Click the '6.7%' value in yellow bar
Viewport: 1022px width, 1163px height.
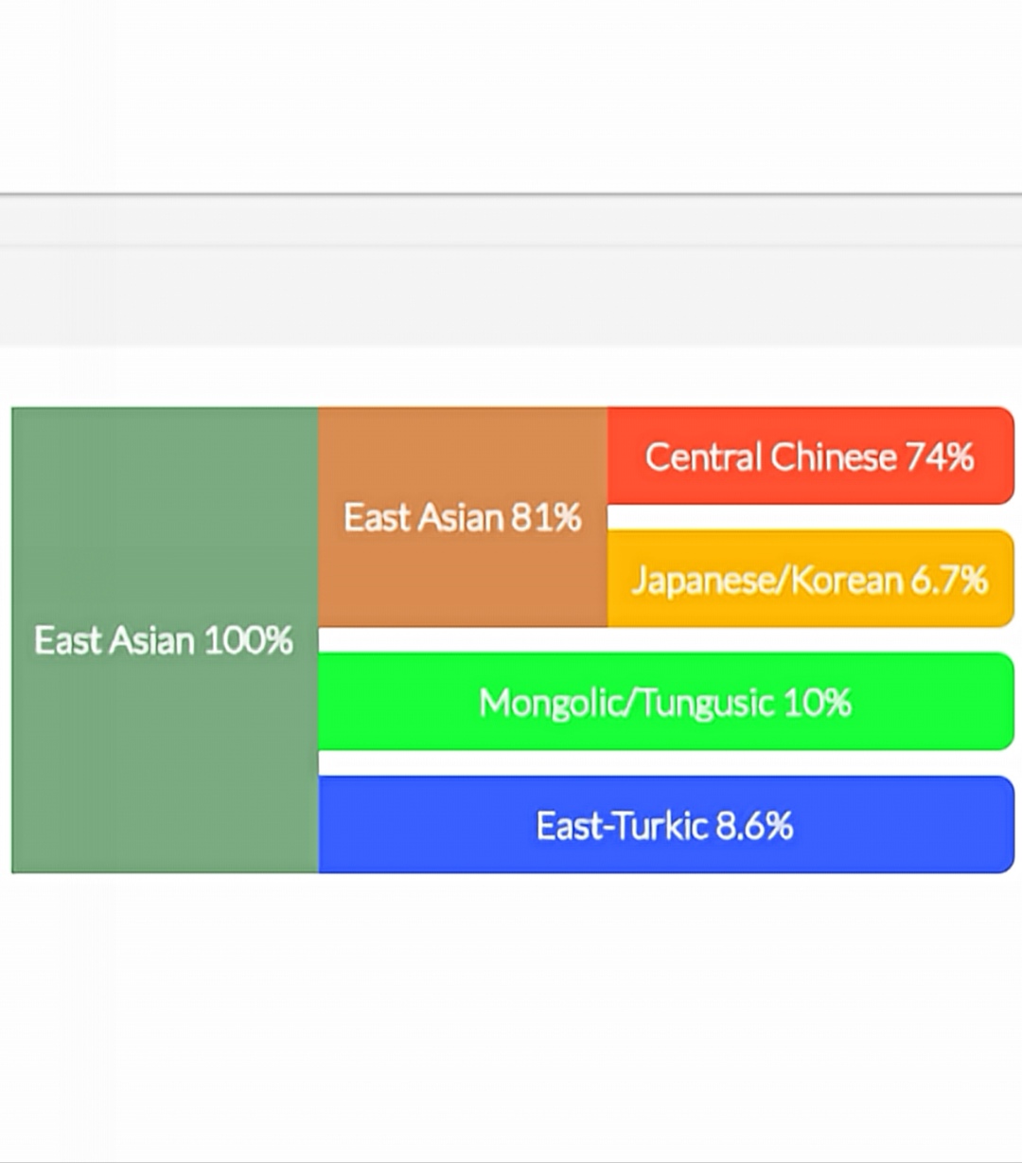click(949, 579)
